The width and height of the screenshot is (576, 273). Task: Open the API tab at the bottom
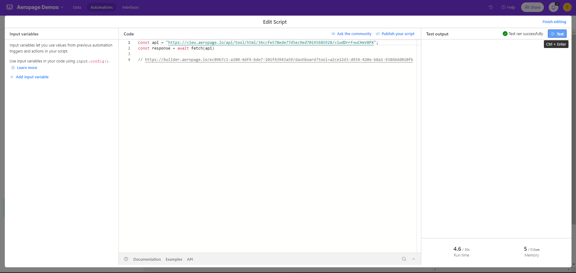tap(190, 259)
